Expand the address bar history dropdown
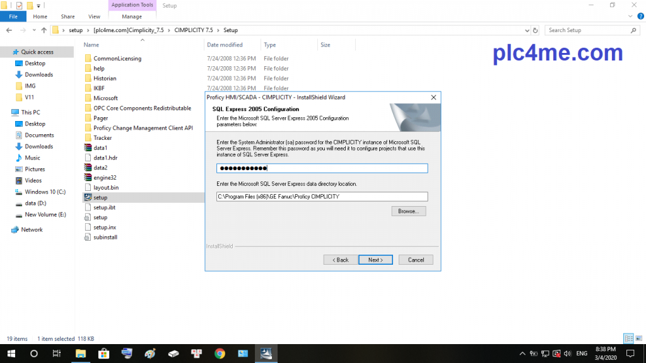 pyautogui.click(x=527, y=30)
